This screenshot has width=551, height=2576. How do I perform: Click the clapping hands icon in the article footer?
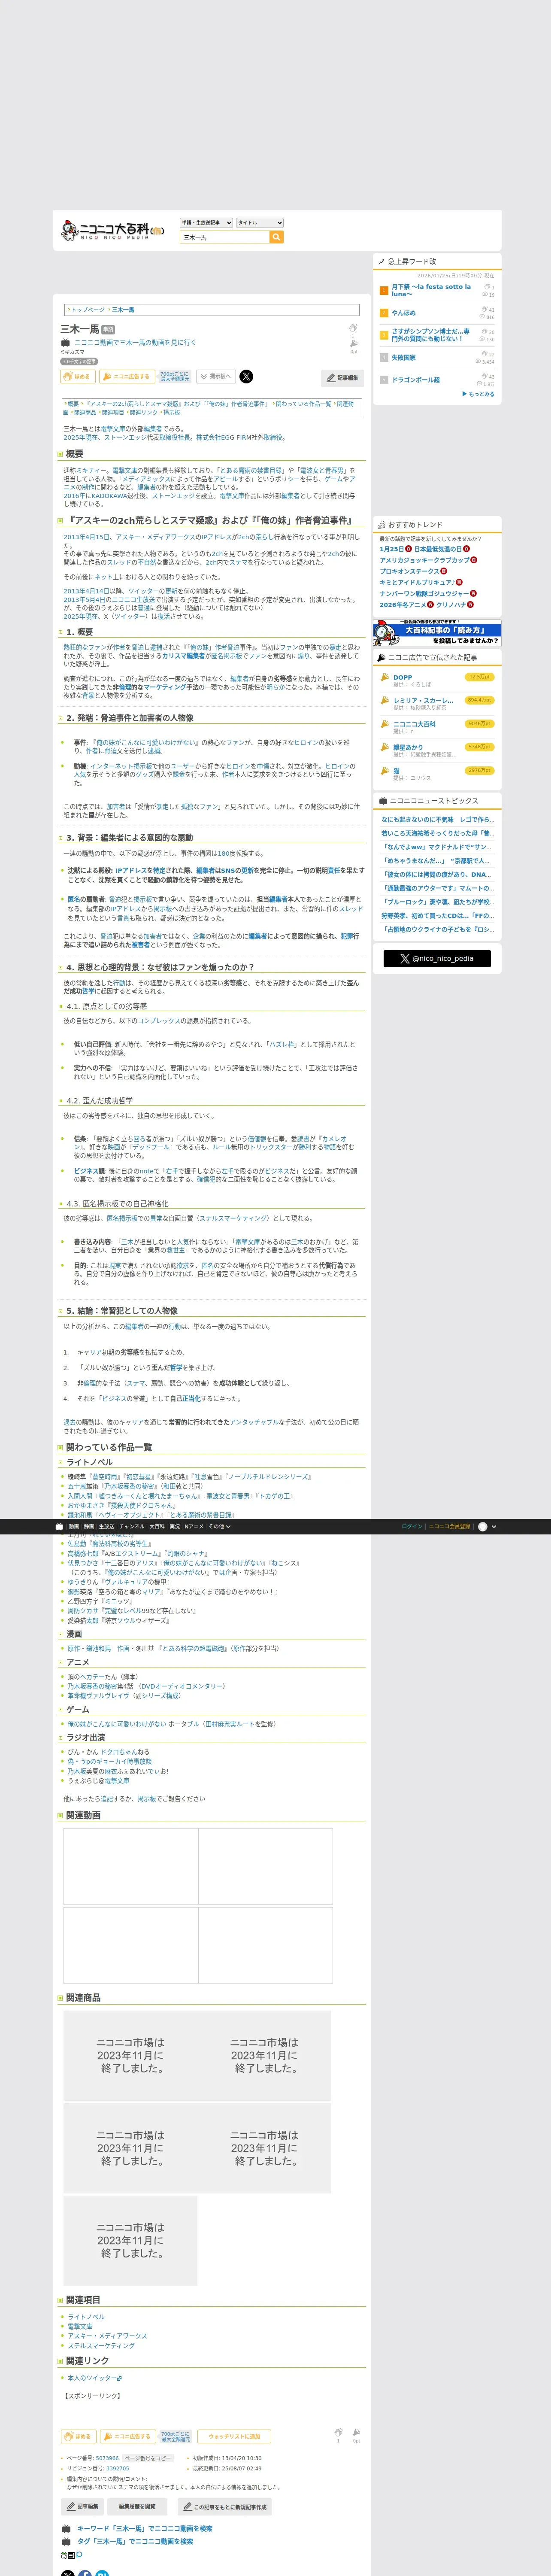tap(338, 2432)
